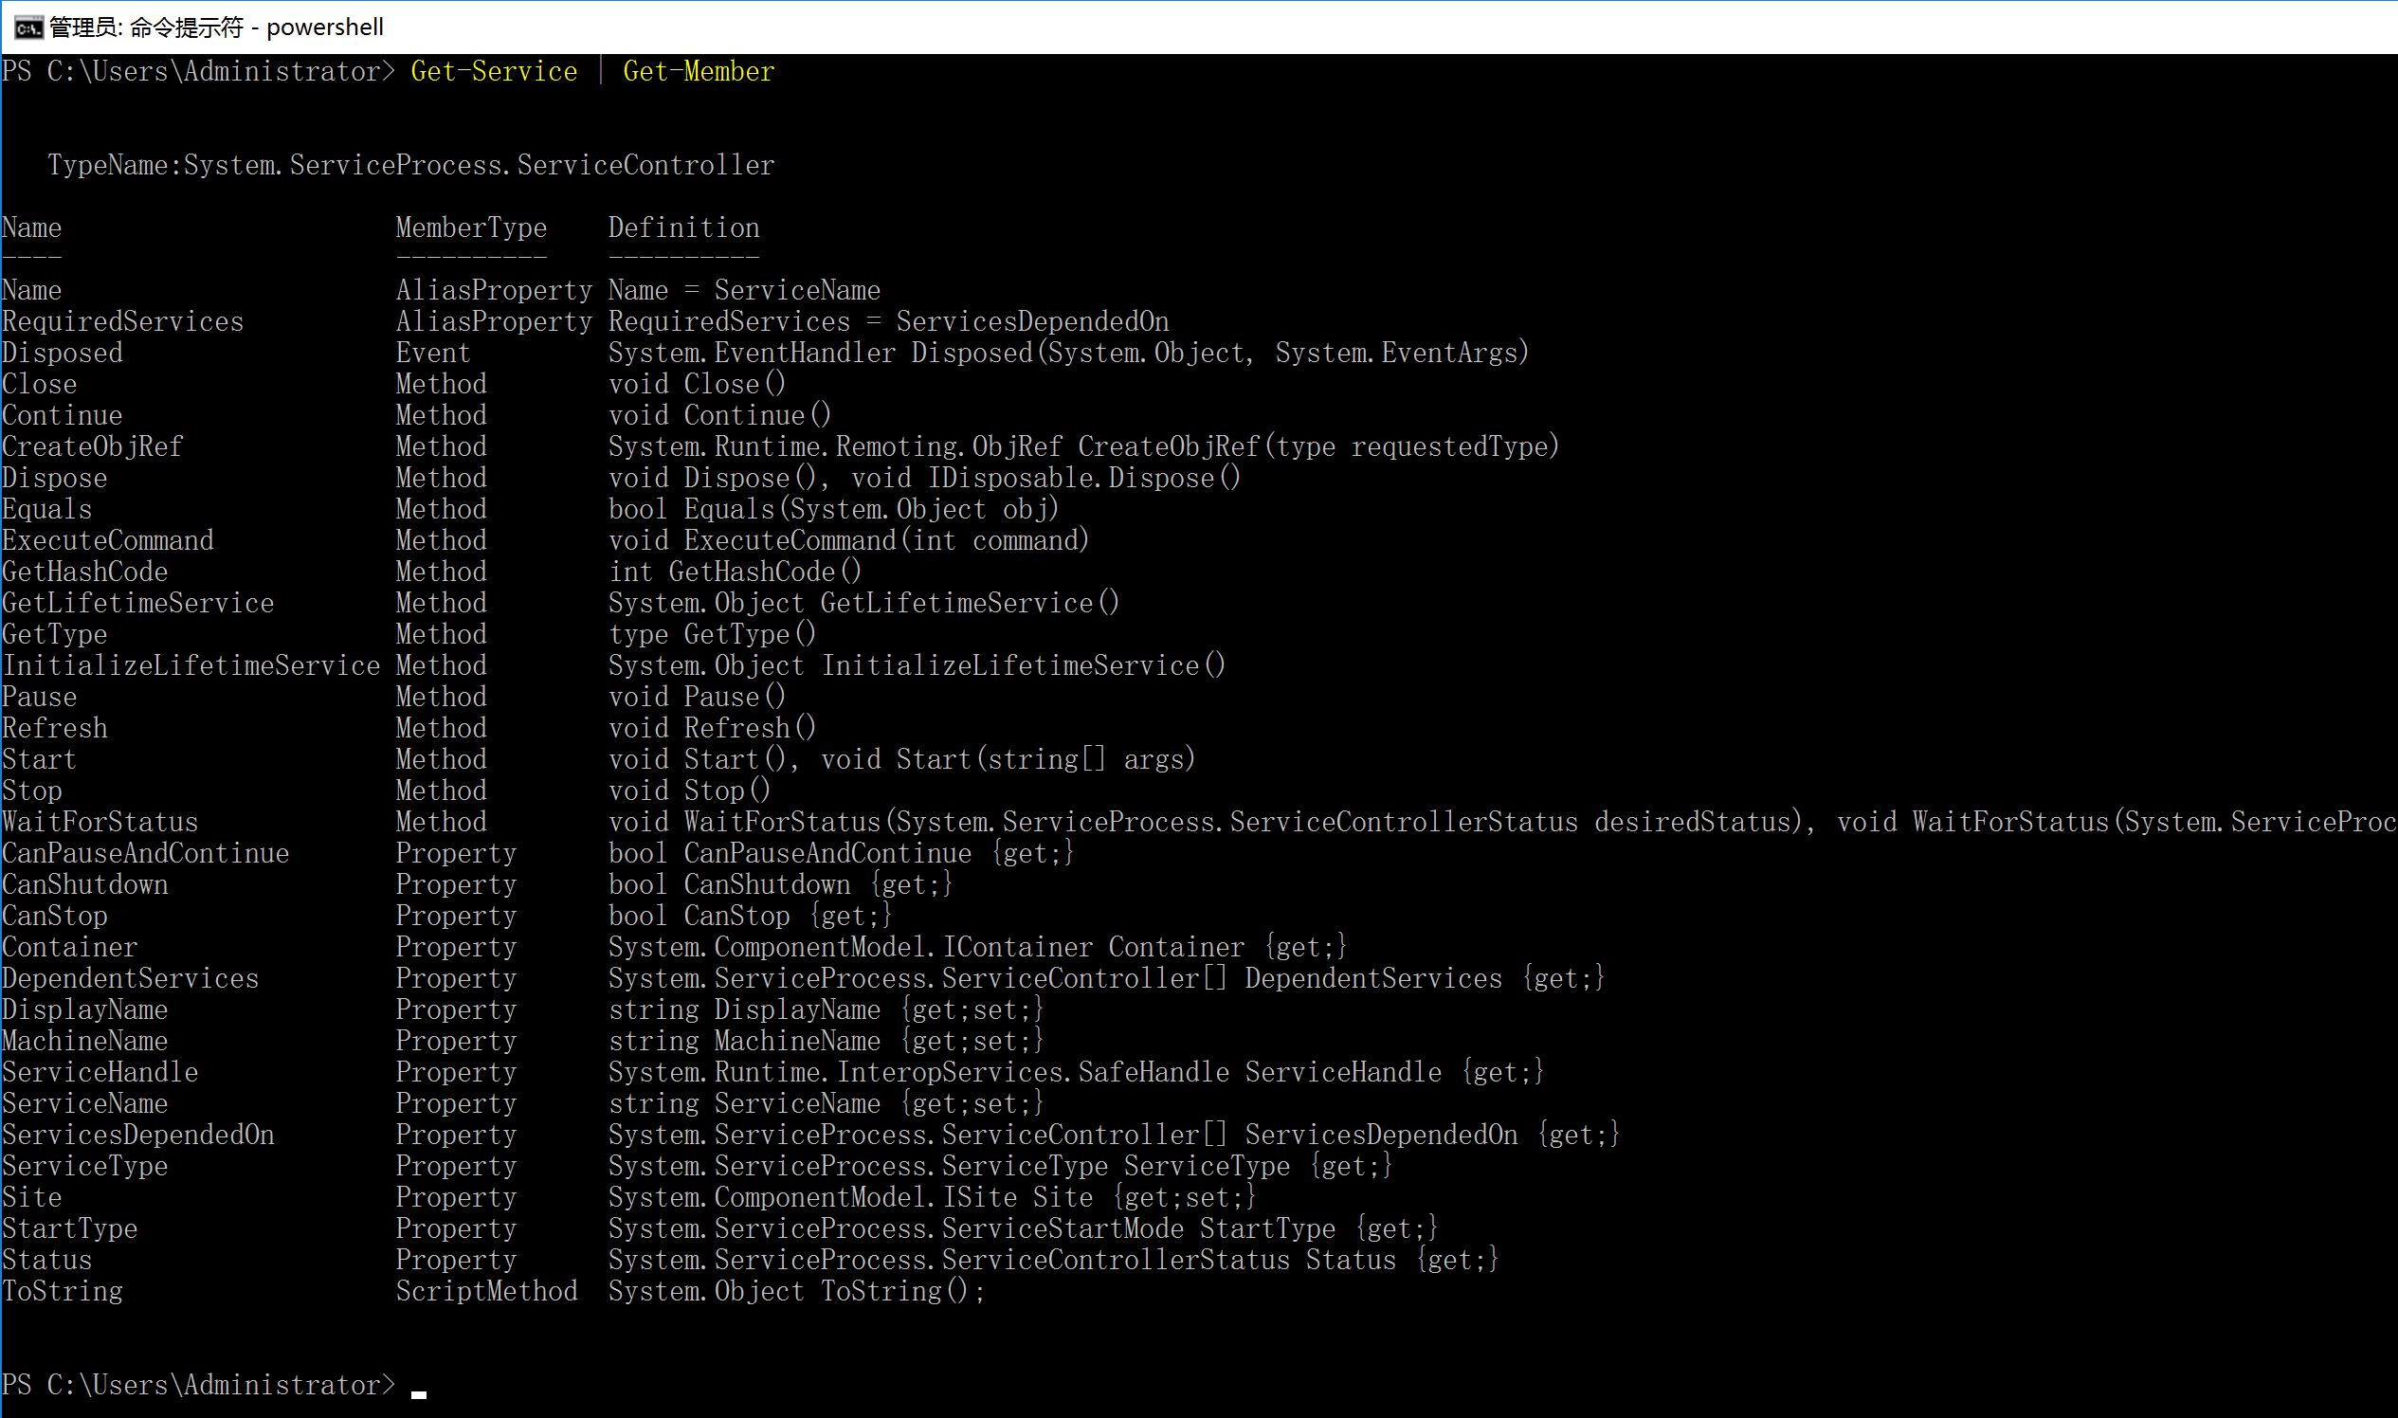This screenshot has width=2398, height=1418.
Task: Click the yellow Get-Service command text
Action: (x=494, y=72)
